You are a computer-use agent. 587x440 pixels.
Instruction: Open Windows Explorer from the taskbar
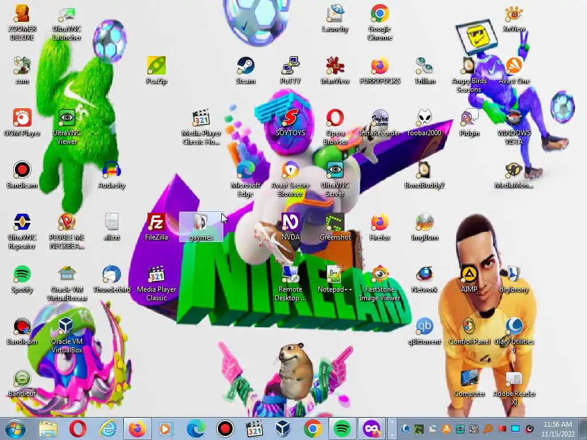pos(48,429)
